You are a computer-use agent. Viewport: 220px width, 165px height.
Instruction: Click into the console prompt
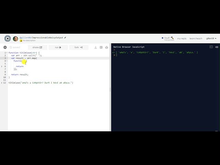click(x=117, y=55)
